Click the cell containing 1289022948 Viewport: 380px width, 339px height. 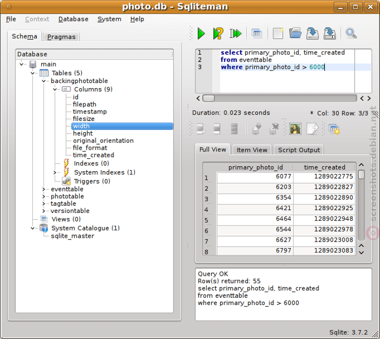[x=325, y=219]
